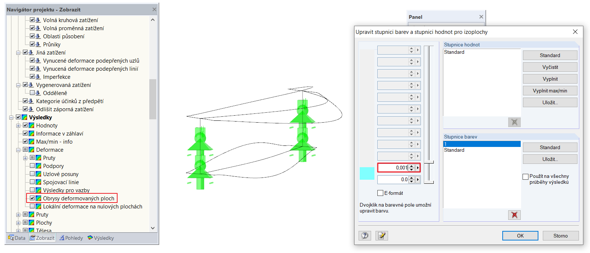This screenshot has height=253, width=590.
Task: Click Uložit in Stupnice barev section
Action: click(x=550, y=159)
